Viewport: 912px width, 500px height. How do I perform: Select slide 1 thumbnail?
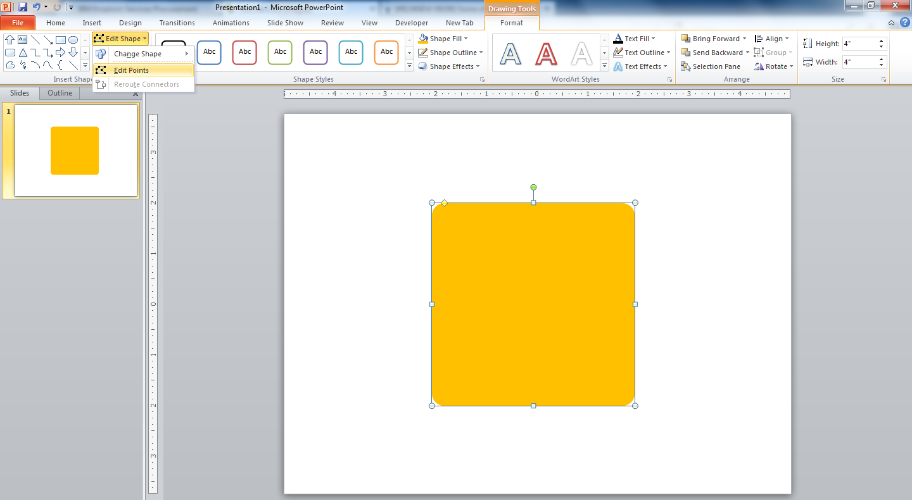tap(76, 151)
